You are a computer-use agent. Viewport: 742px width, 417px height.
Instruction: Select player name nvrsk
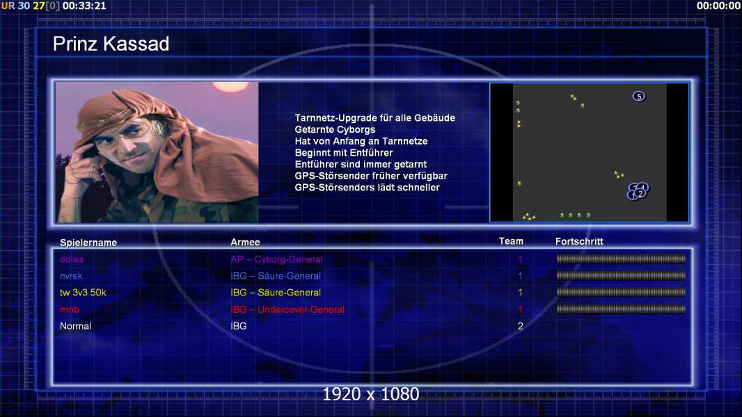click(x=71, y=276)
